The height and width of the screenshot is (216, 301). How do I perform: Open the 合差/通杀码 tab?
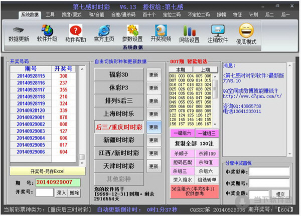coord(123,14)
